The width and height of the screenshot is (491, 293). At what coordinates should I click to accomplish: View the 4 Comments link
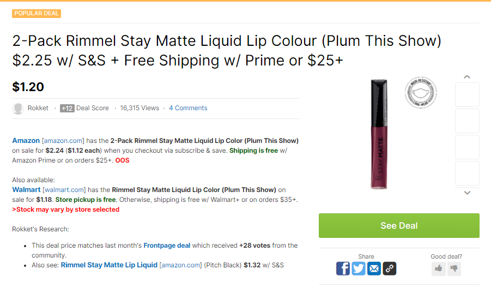click(x=188, y=108)
